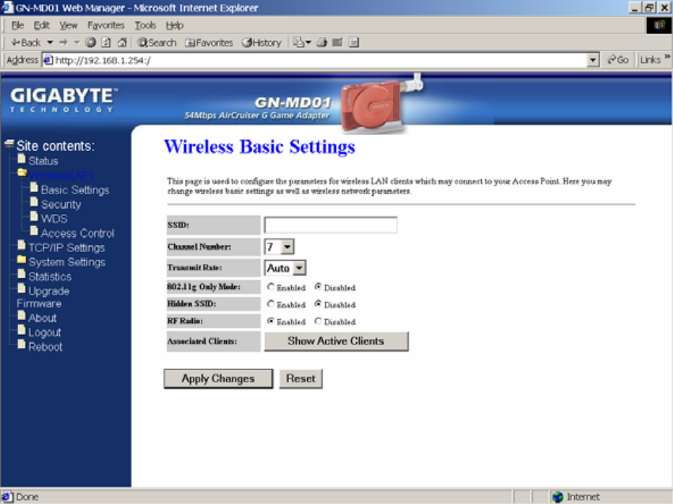Click the Stop loading icon
Image resolution: width=673 pixels, height=504 pixels.
tap(90, 43)
